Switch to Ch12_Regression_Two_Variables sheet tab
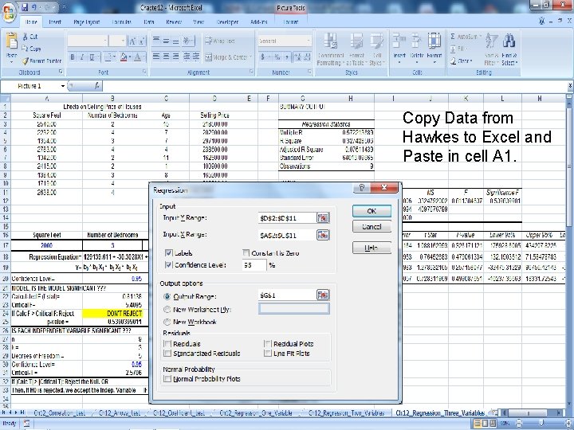This screenshot has height=430, width=574. [346, 412]
